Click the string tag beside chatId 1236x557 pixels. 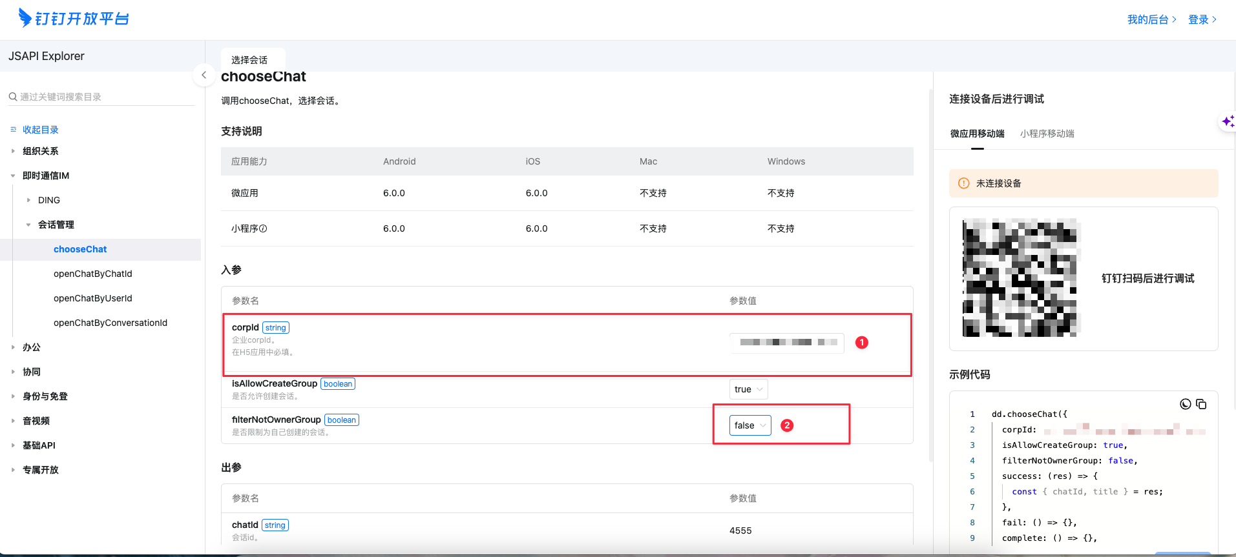point(275,525)
